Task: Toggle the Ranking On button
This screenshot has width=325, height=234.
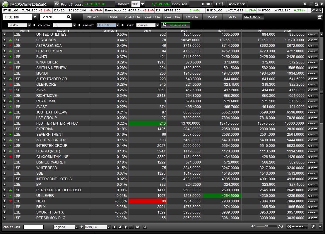Action: [x=176, y=25]
